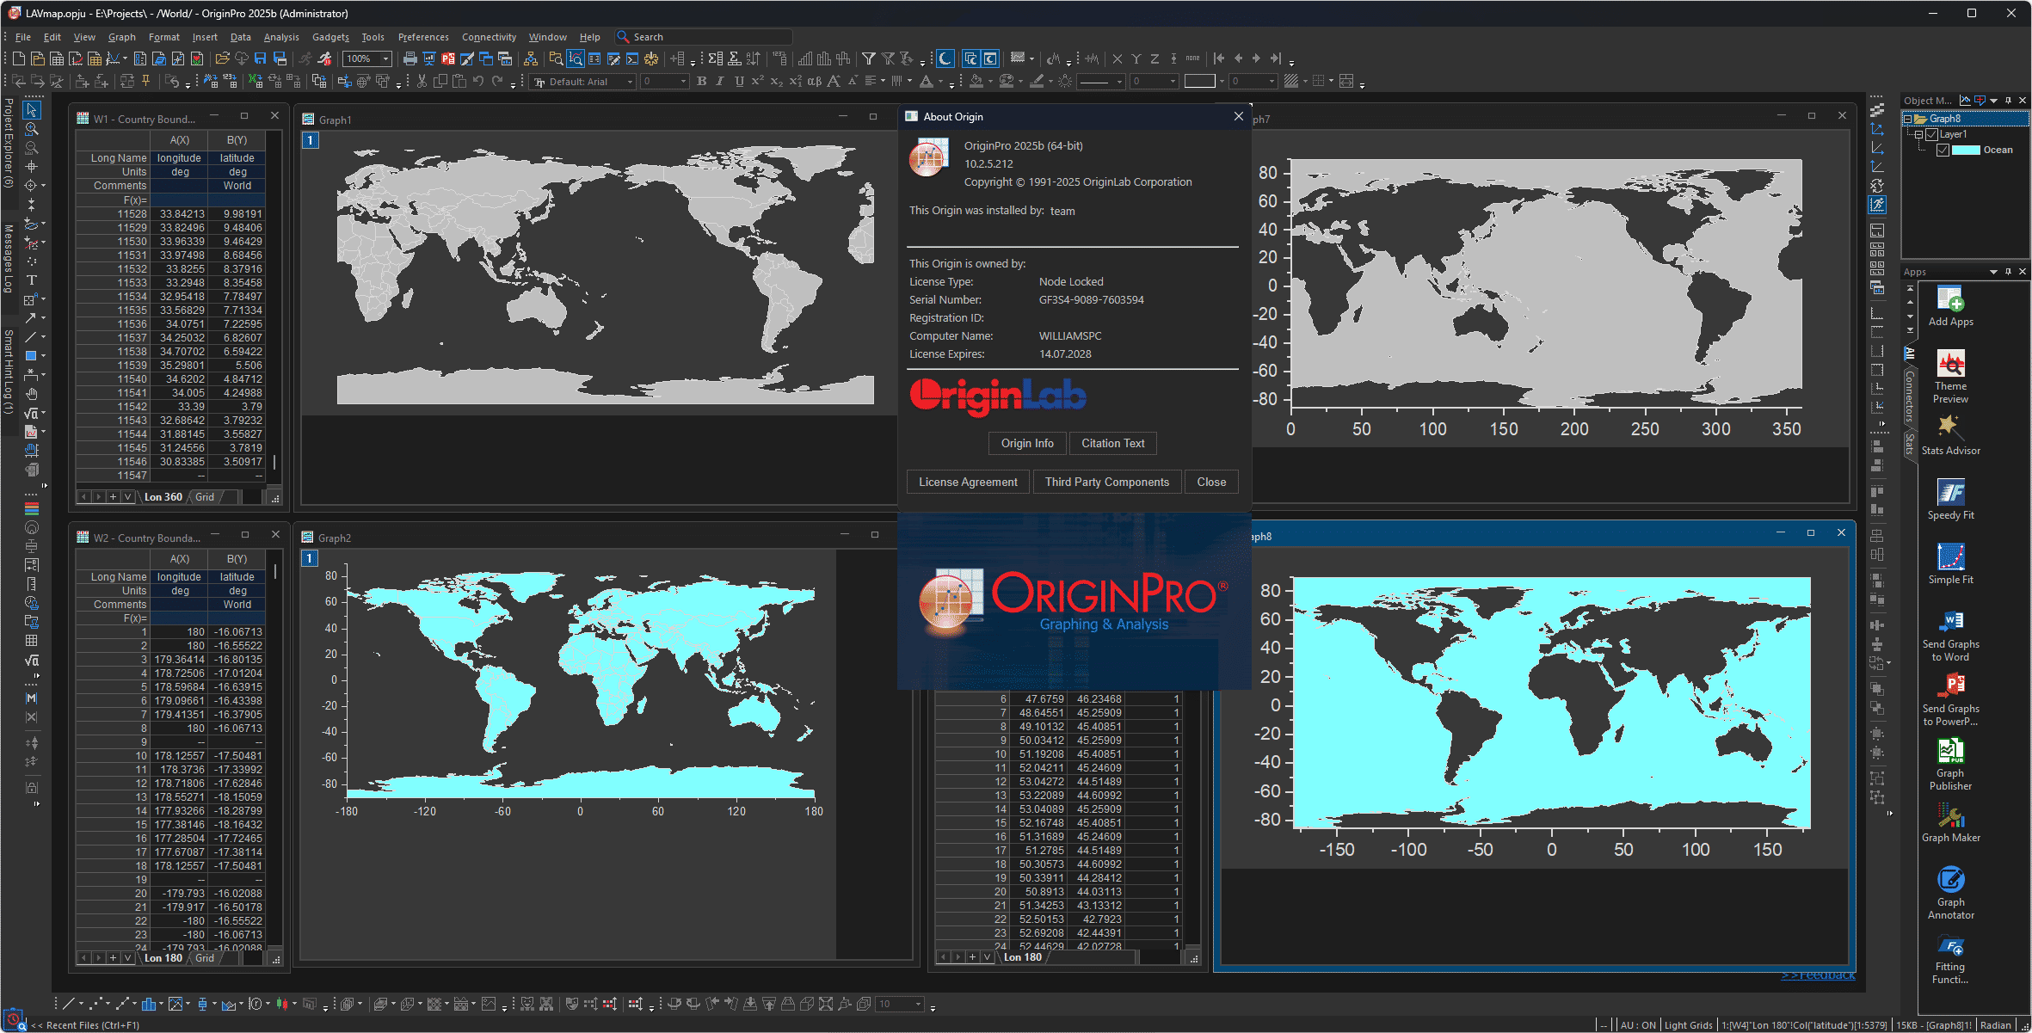Open the Analysis menu
Viewport: 2032px width, 1033px height.
pyautogui.click(x=280, y=37)
